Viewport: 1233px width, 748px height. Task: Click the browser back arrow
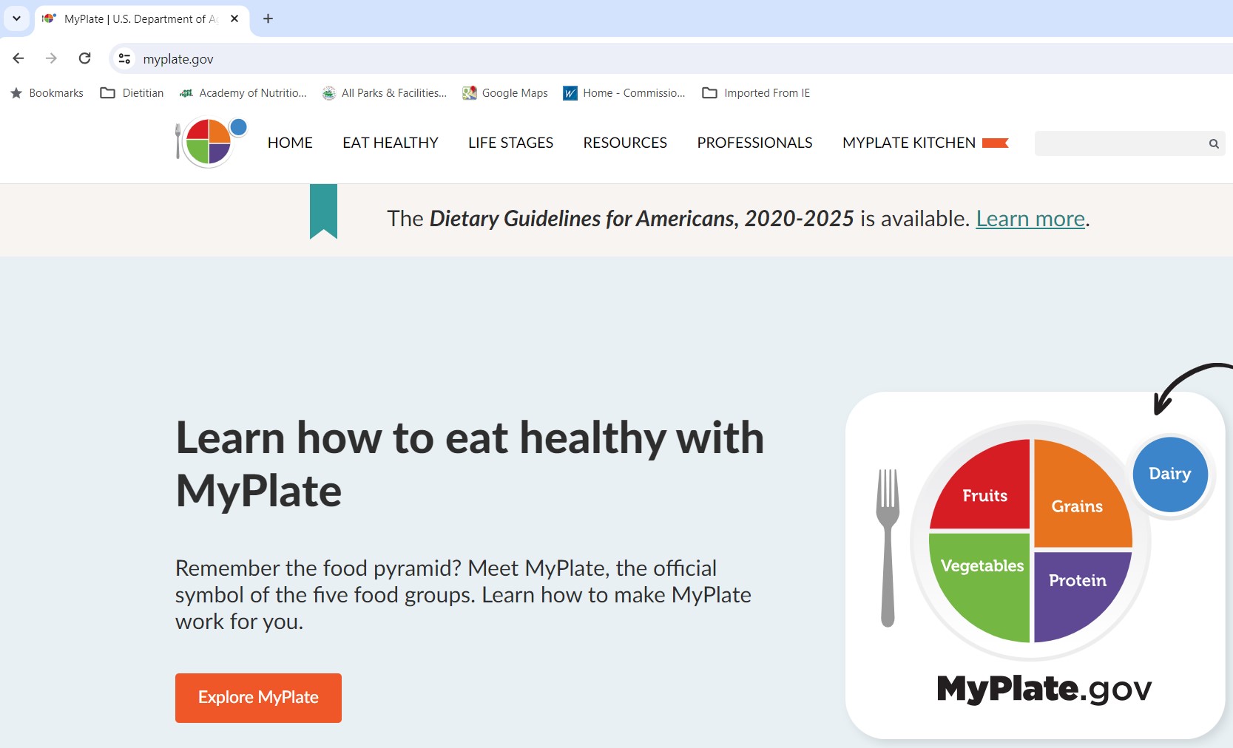(18, 58)
